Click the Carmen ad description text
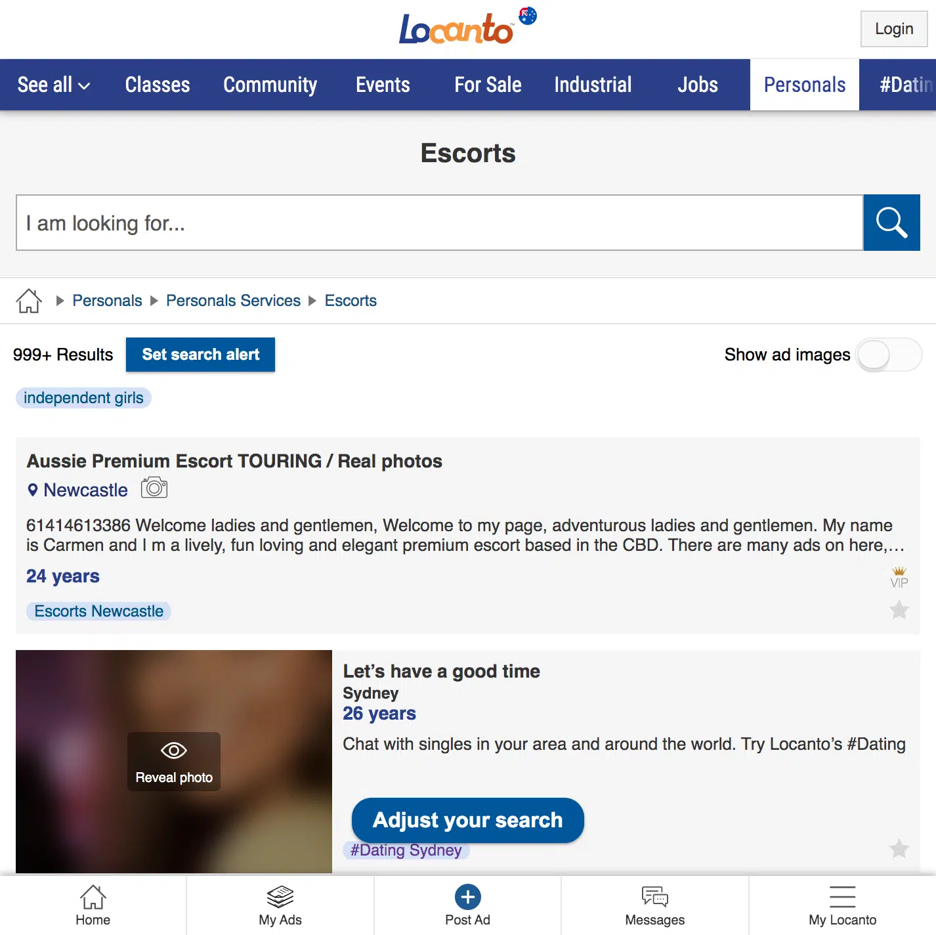 click(x=465, y=535)
